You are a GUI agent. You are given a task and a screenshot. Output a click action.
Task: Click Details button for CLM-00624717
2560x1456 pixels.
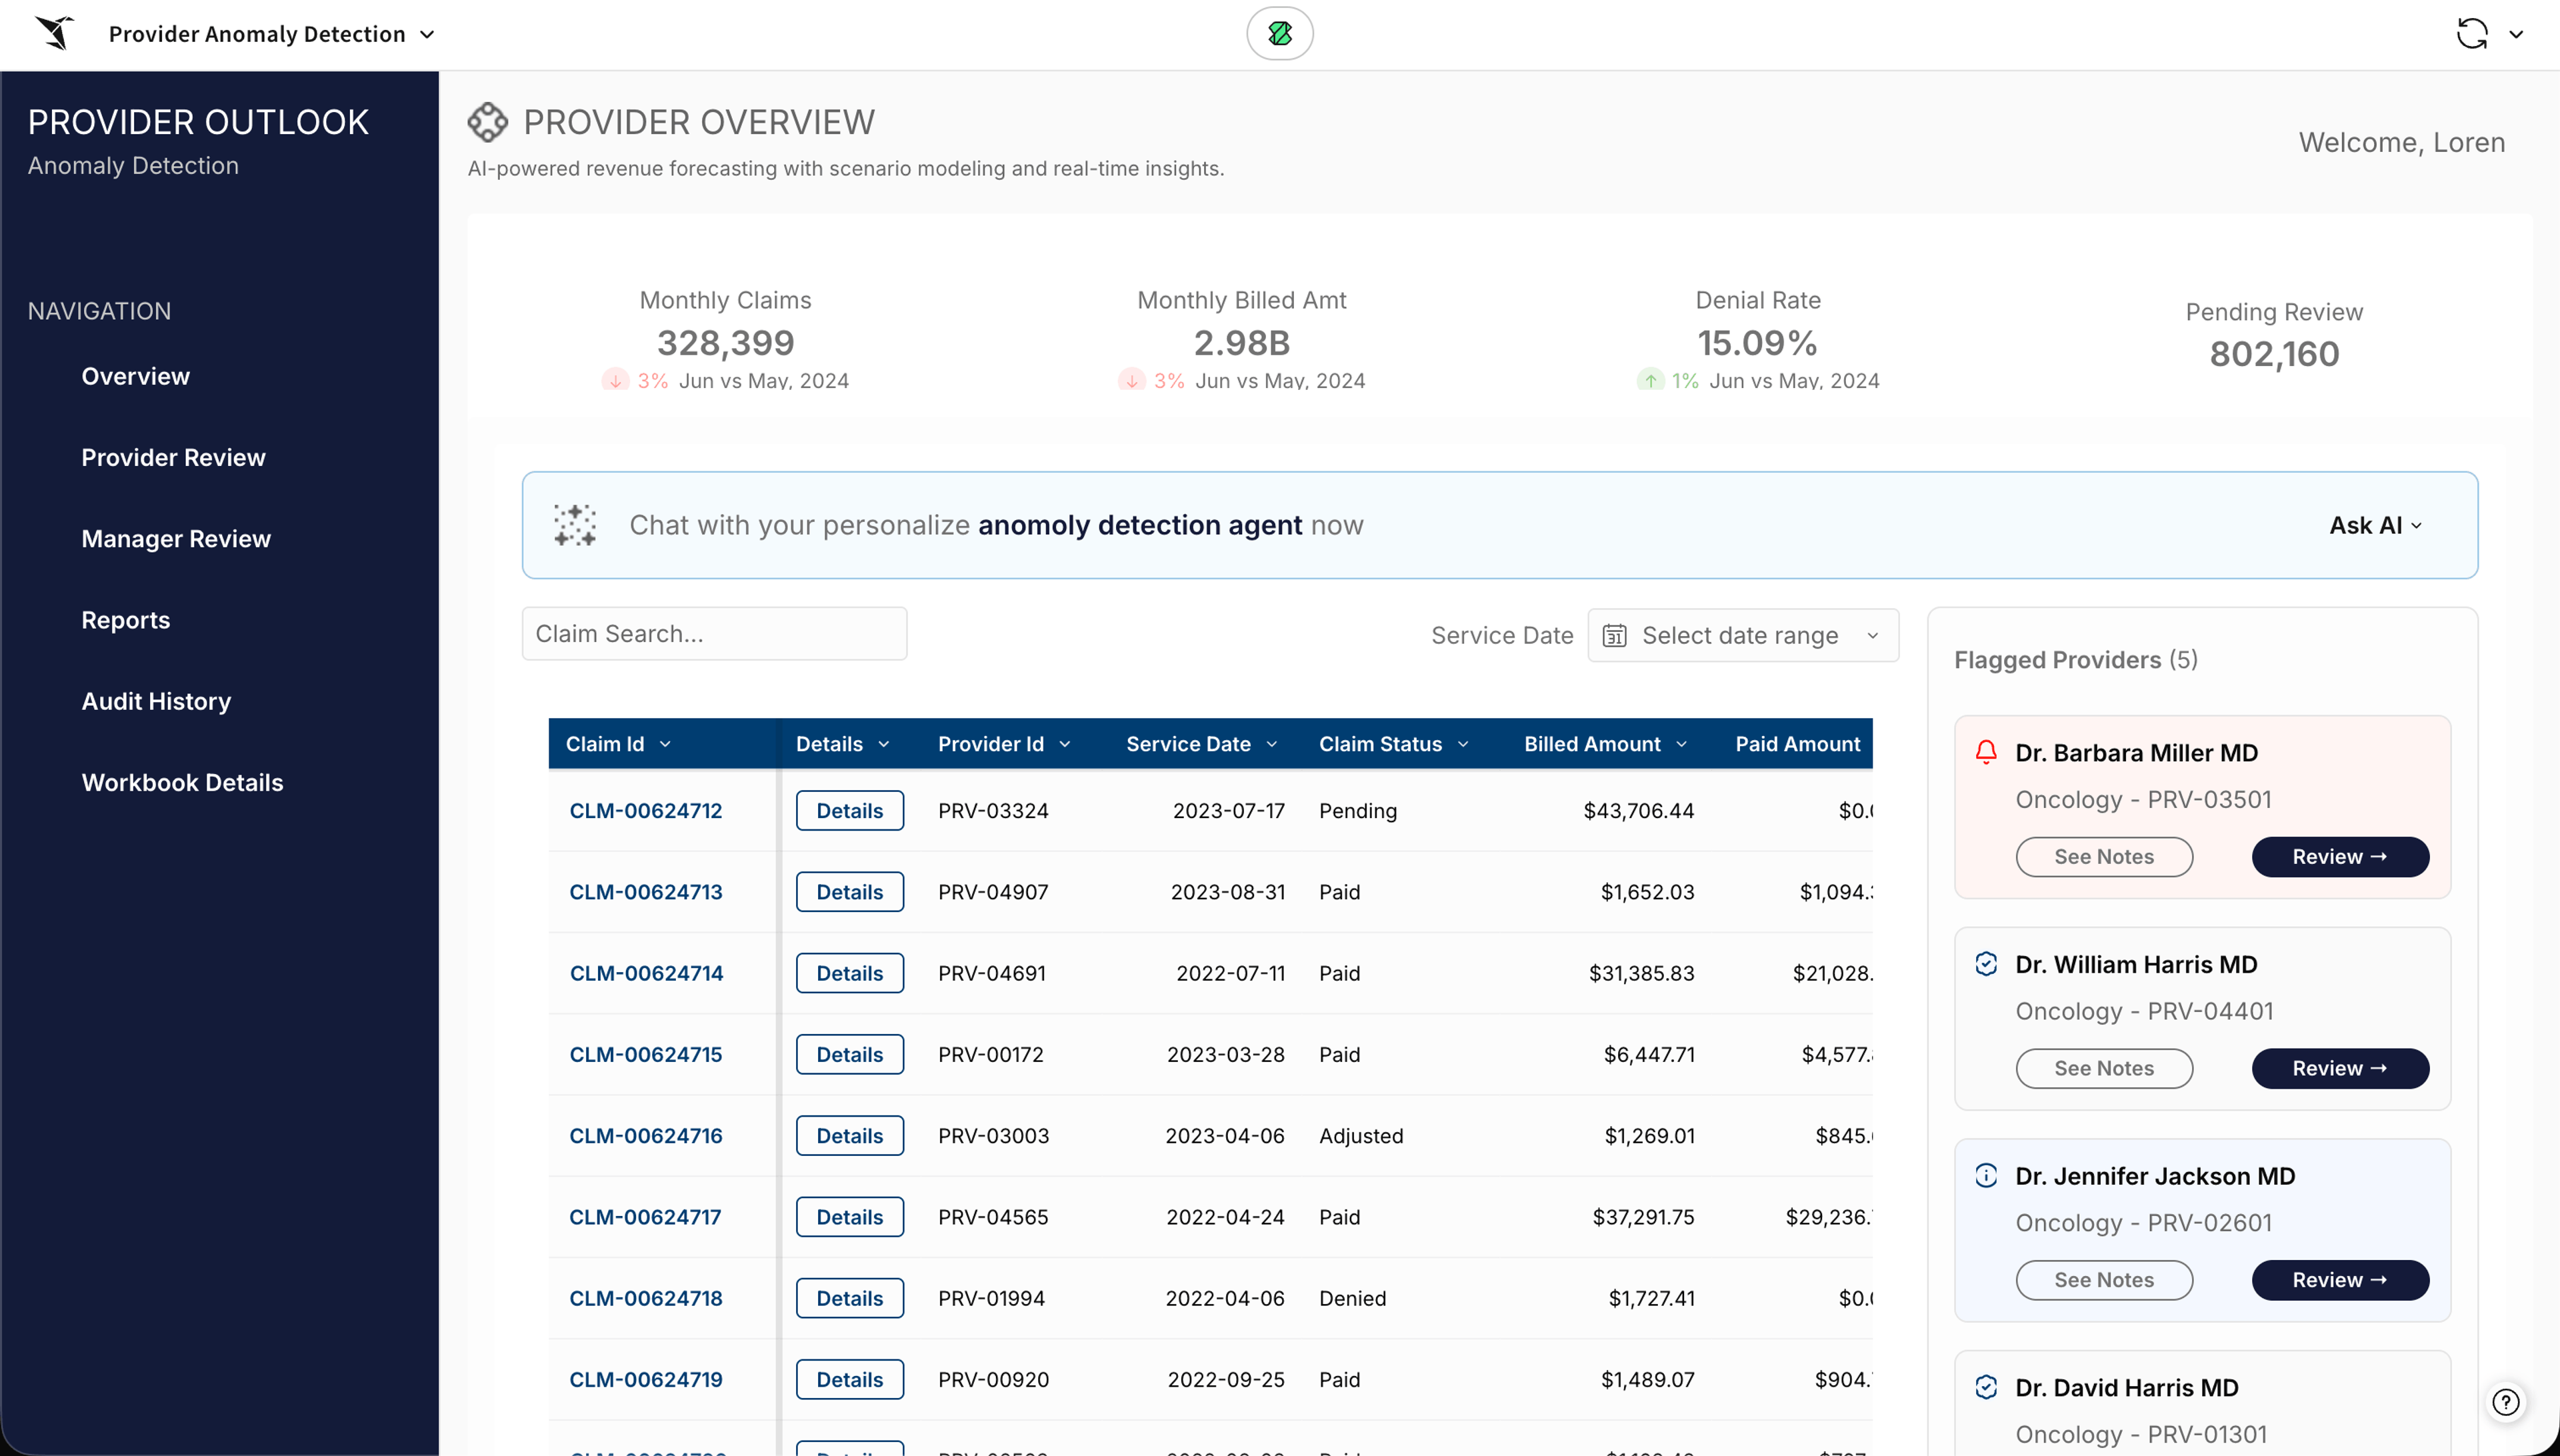pos(850,1217)
